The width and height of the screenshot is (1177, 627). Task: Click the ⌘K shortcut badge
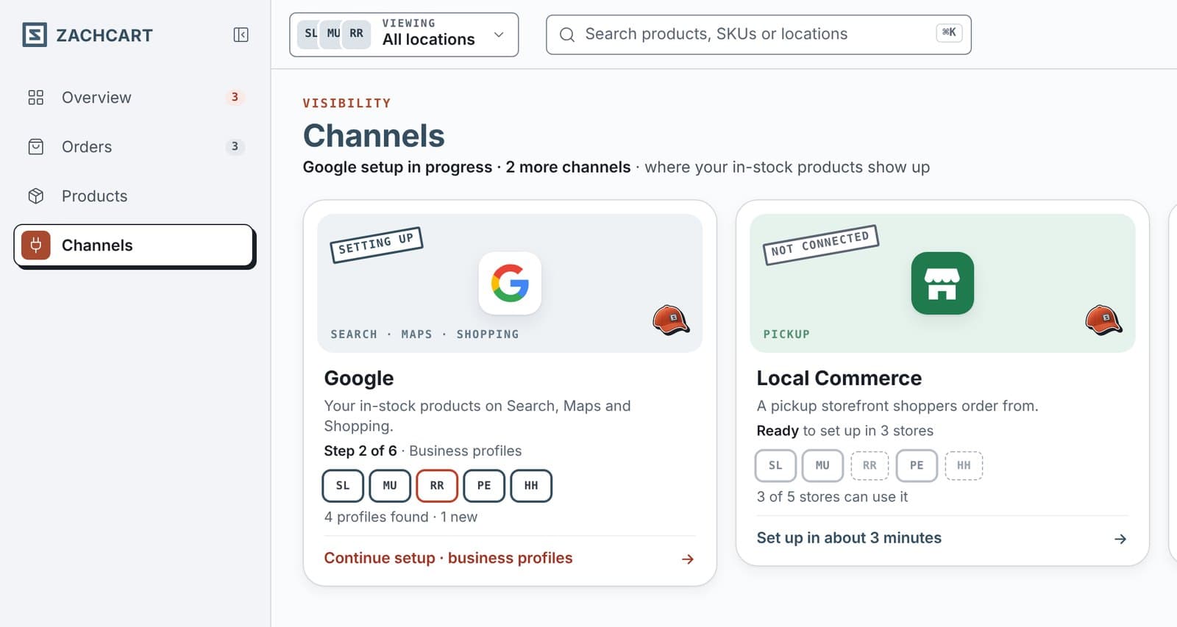[949, 32]
